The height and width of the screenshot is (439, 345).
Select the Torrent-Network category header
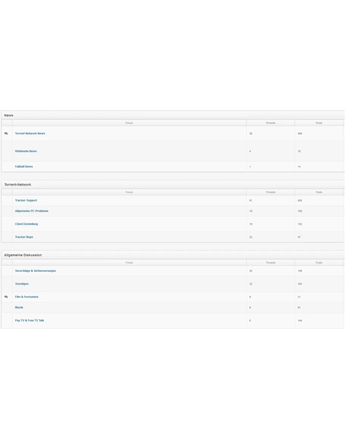(x=18, y=185)
